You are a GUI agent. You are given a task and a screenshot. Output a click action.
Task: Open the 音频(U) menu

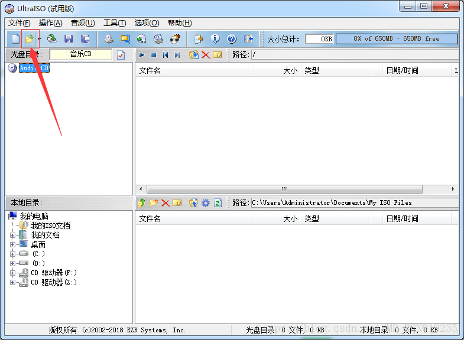click(83, 23)
